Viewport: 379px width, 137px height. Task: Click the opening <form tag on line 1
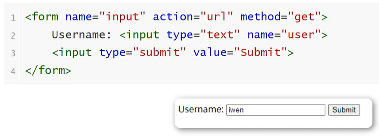point(42,17)
